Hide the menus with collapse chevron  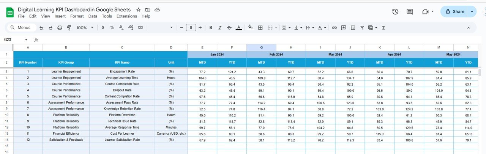[x=468, y=28]
